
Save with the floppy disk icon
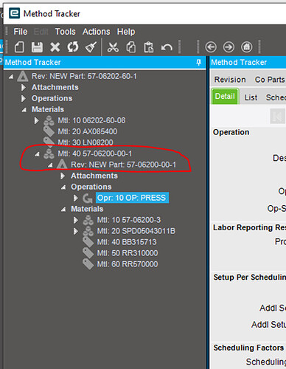37,46
